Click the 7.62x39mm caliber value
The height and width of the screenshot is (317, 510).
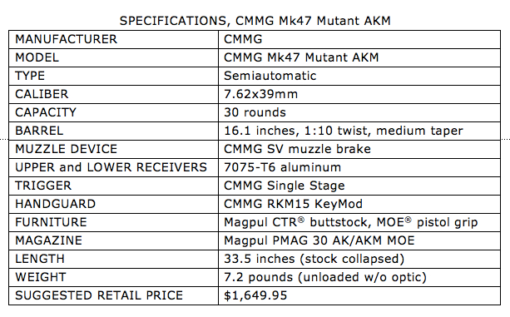click(x=261, y=94)
